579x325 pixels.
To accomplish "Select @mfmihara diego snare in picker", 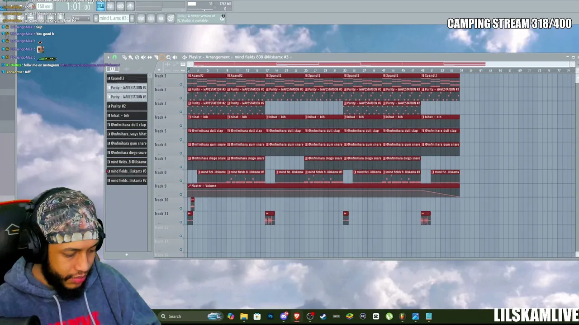I will 127,153.
